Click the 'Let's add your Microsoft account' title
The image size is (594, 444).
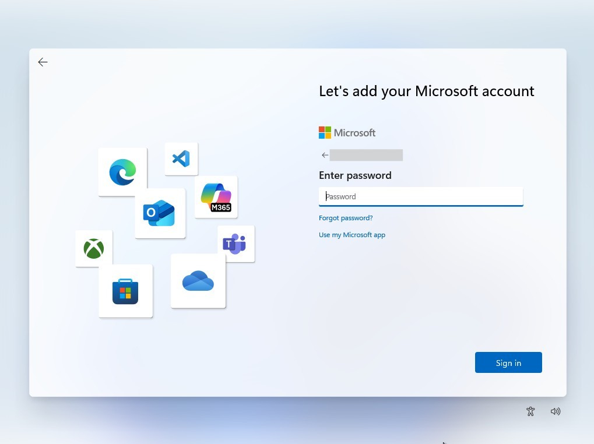coord(427,91)
